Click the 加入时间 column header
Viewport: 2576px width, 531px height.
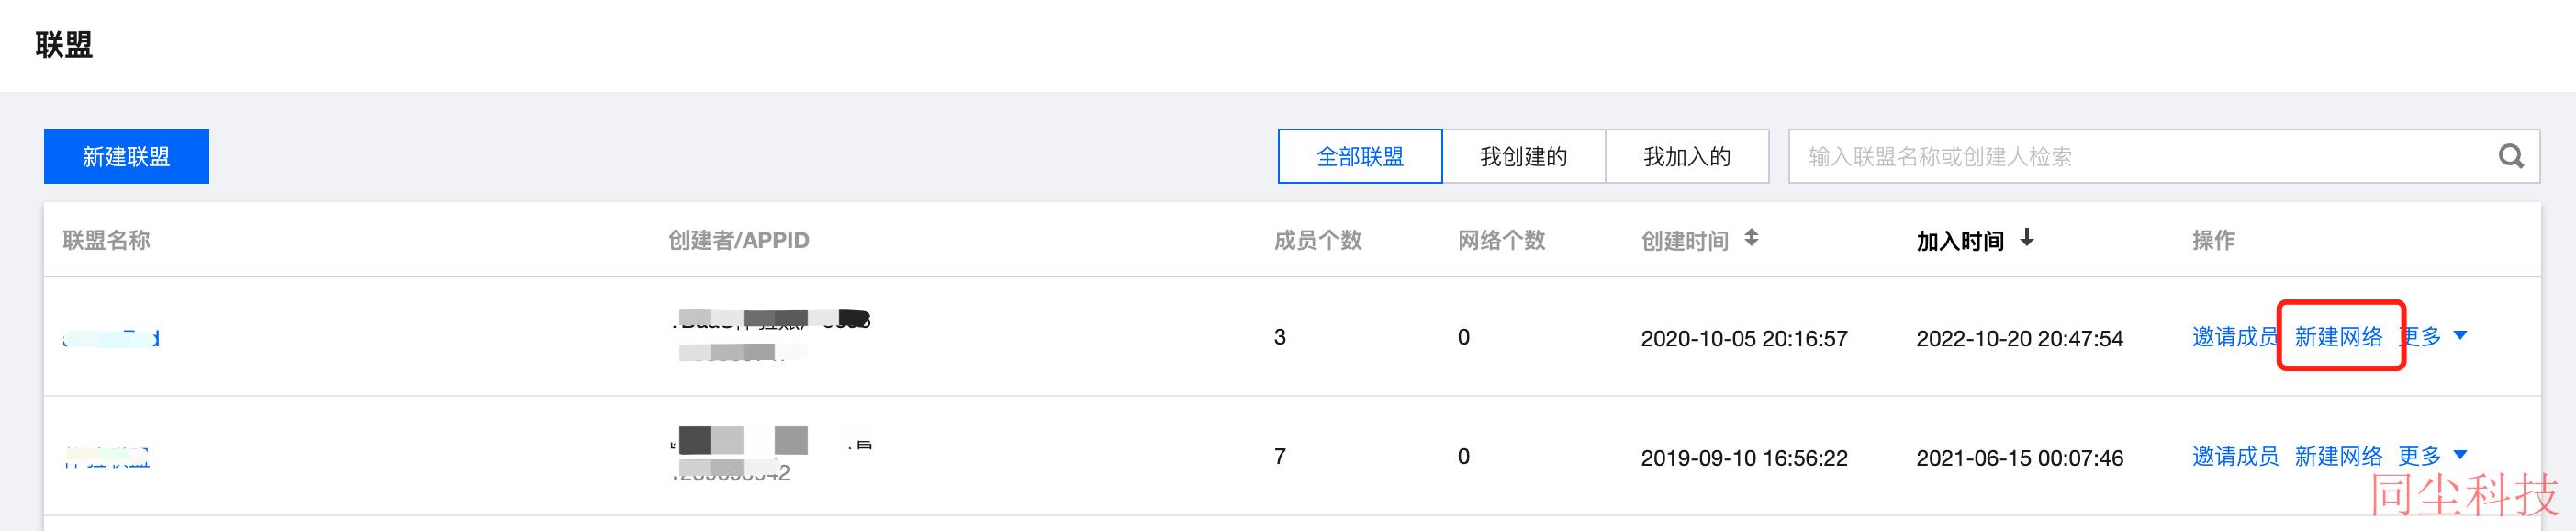tap(1960, 240)
